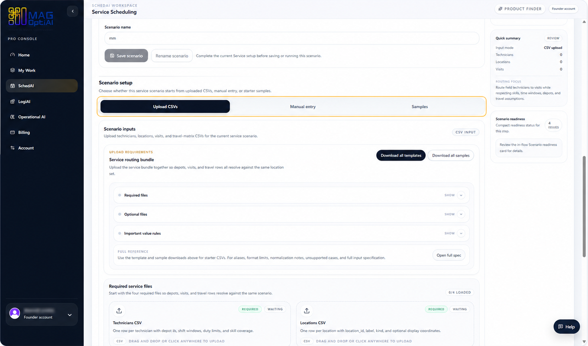Open Home from the sidebar menu

[x=42, y=55]
